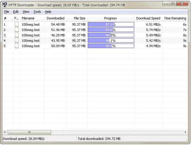Click the HTTP Downloader app icon in title bar
This screenshot has height=145, width=191.
tap(5, 4)
